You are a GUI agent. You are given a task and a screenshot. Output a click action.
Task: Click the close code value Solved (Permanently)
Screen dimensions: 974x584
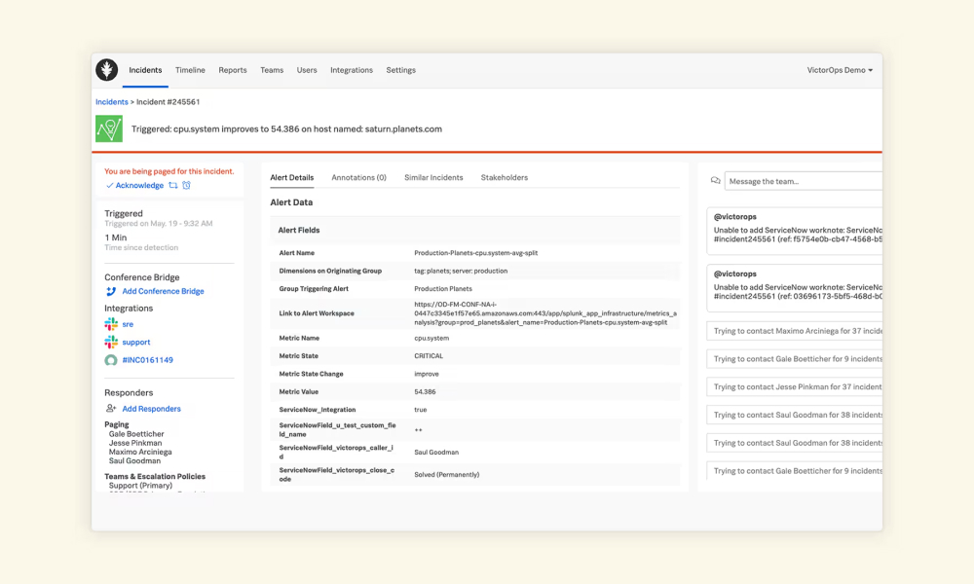(447, 475)
